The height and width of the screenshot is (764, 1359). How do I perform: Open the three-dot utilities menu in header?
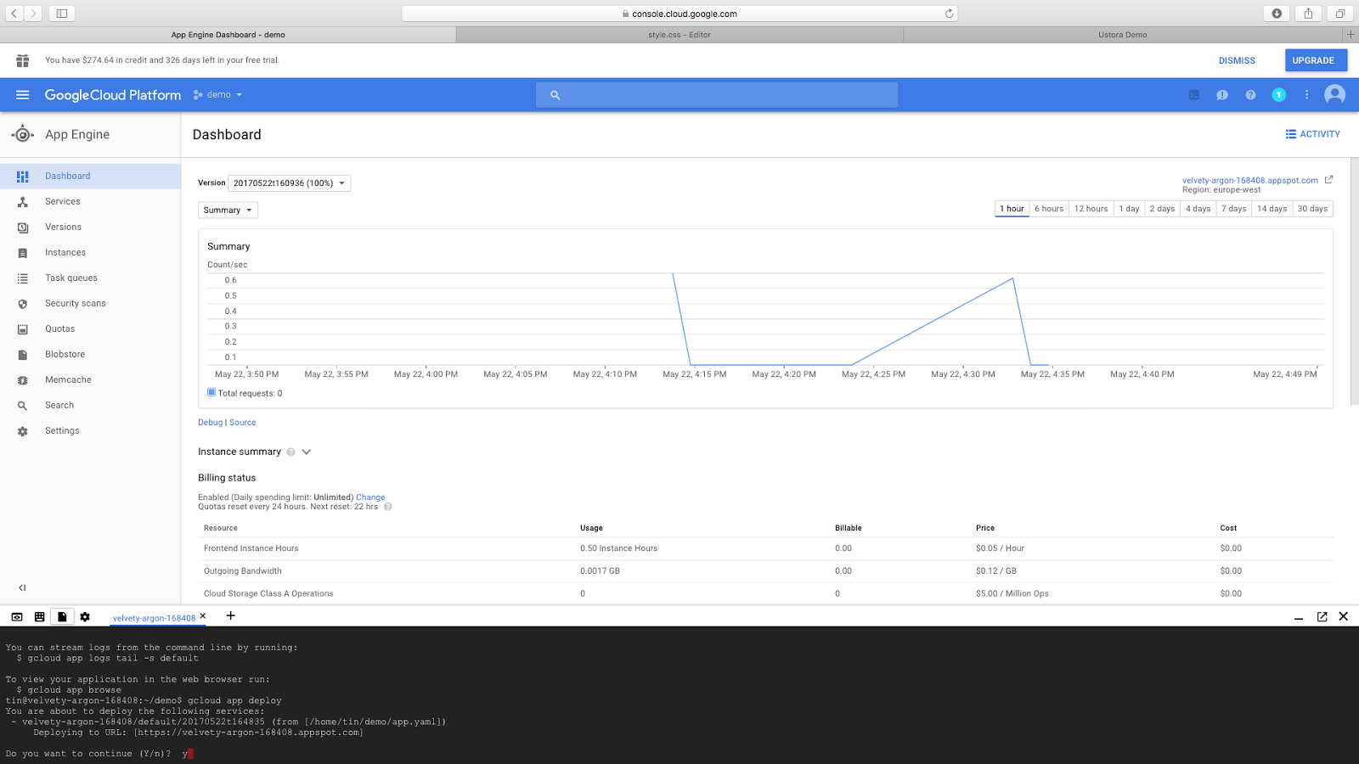pyautogui.click(x=1307, y=95)
